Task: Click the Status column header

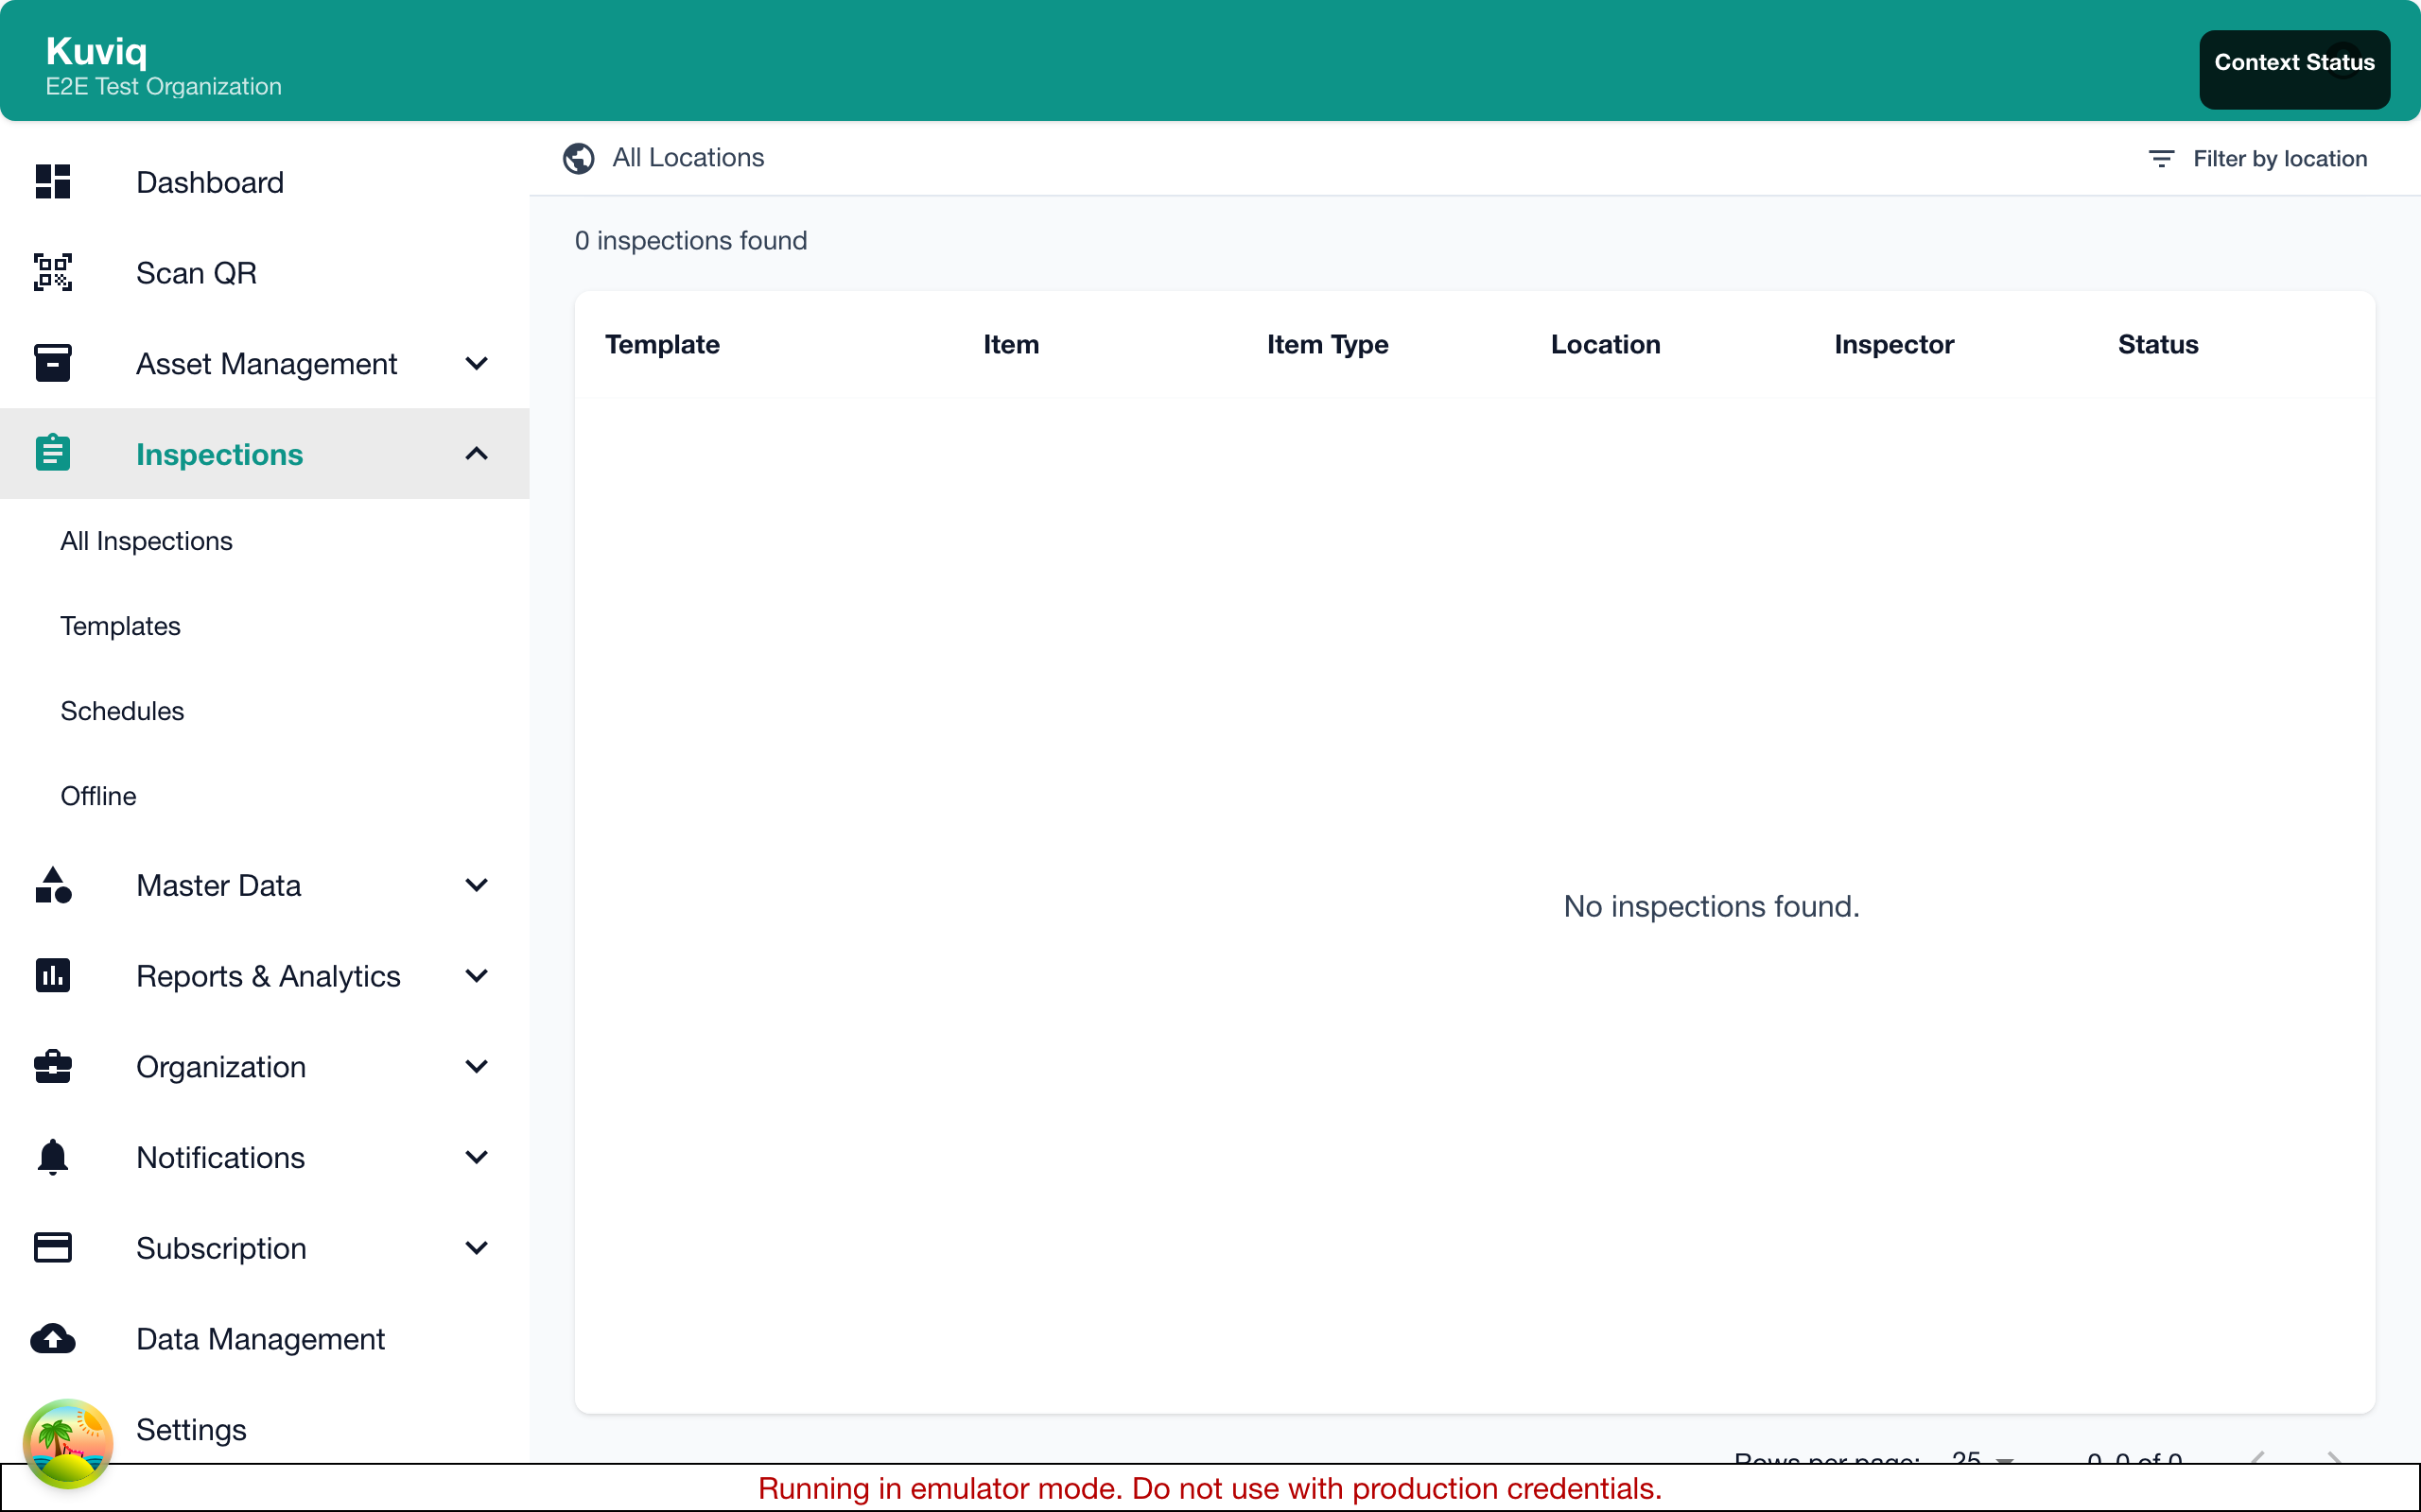Action: [2157, 345]
